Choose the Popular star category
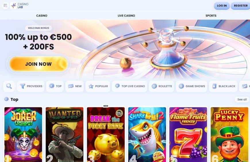 [x=98, y=86]
